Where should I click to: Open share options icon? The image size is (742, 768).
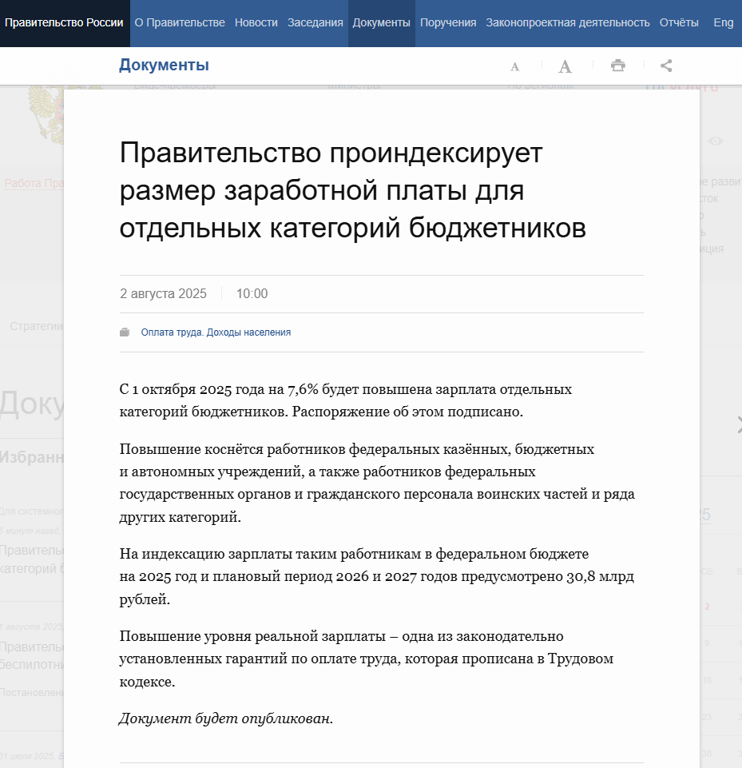coord(666,66)
